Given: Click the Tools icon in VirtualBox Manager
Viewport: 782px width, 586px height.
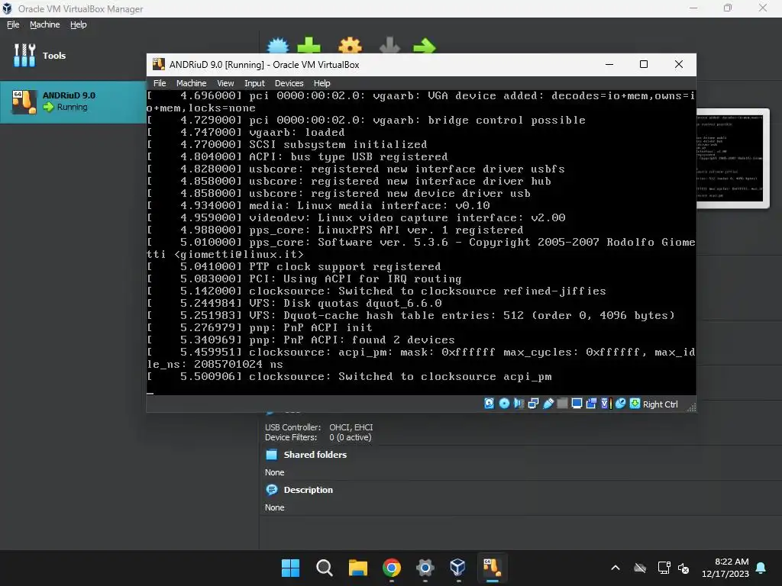Looking at the screenshot, I should (24, 55).
